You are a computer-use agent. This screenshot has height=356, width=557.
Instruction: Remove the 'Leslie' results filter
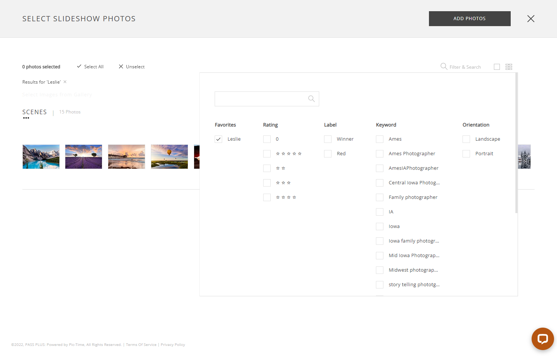pyautogui.click(x=65, y=82)
